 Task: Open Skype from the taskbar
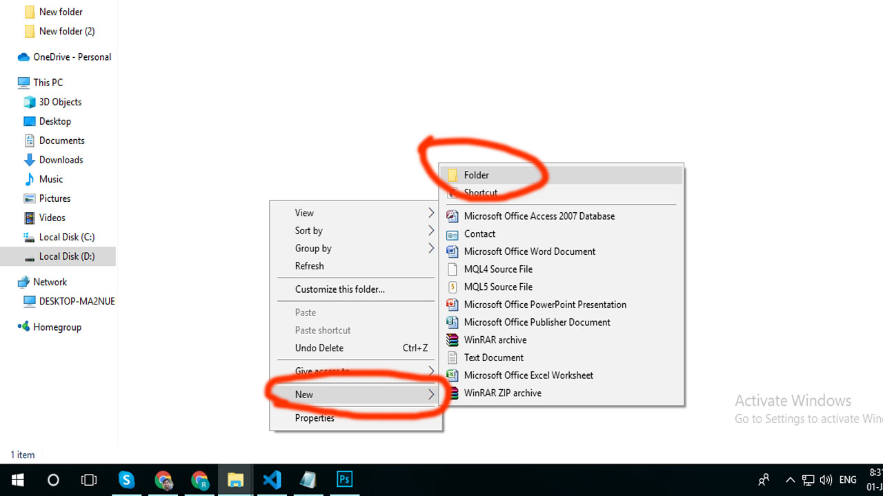(x=127, y=480)
